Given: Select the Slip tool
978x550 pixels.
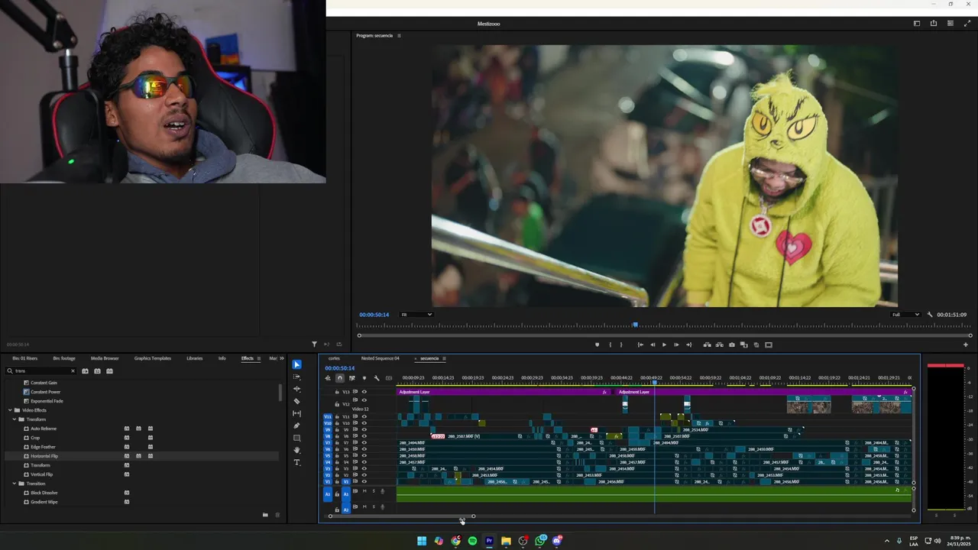Looking at the screenshot, I should coord(296,413).
